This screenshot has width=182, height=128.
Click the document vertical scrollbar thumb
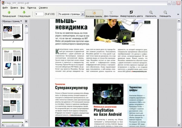click(179, 29)
